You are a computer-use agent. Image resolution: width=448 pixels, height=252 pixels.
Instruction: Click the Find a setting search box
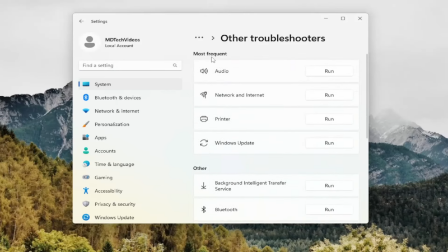tap(130, 66)
